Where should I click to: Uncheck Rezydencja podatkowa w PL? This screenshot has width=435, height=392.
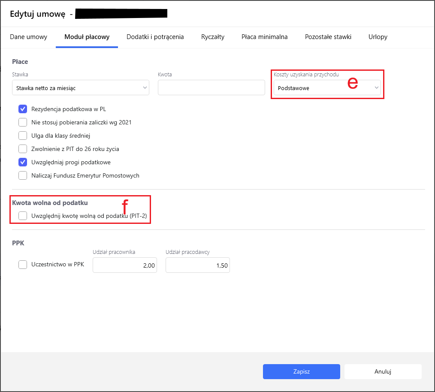click(23, 109)
